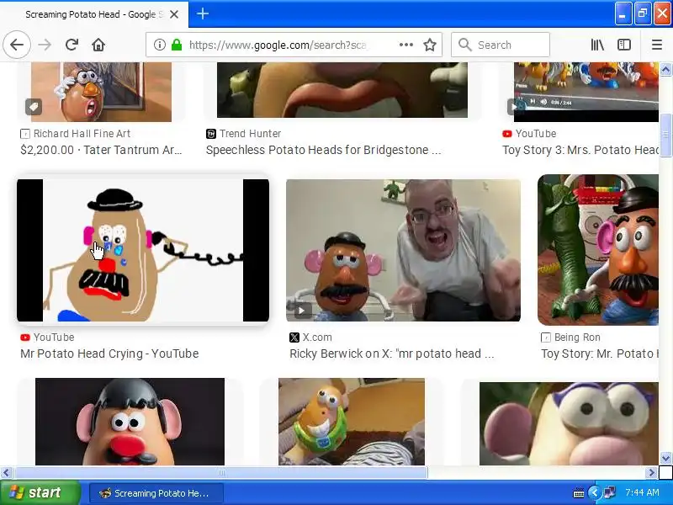Click the green secure connection padlock
This screenshot has height=505, width=673.
pyautogui.click(x=177, y=45)
